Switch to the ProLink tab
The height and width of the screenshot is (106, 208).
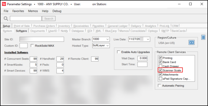pos(164,26)
